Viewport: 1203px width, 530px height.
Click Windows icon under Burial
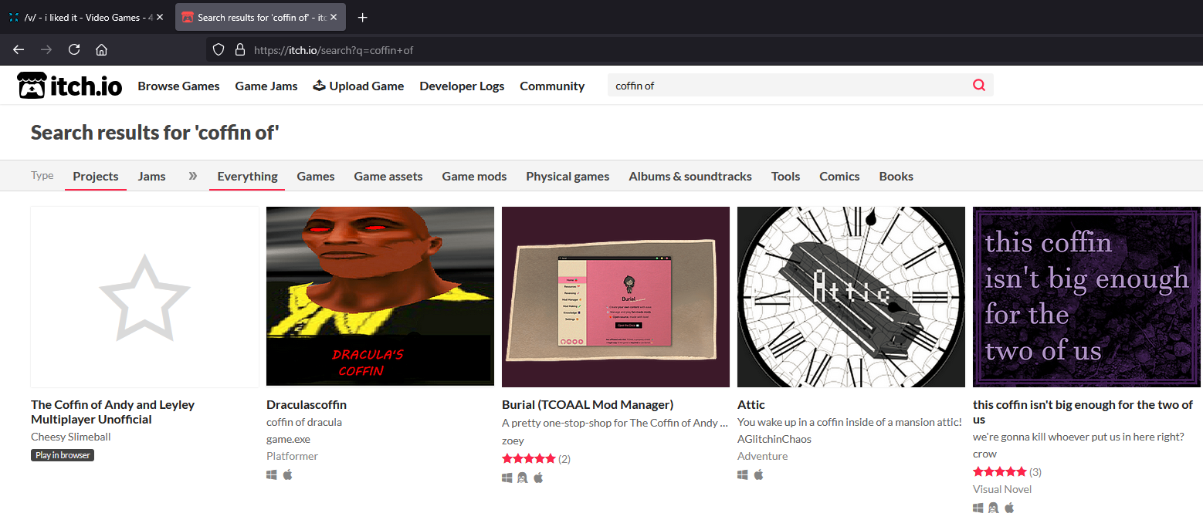pyautogui.click(x=507, y=478)
